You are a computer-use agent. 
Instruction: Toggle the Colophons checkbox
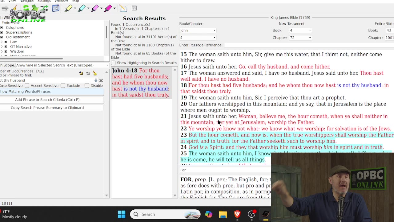pyautogui.click(x=2, y=27)
